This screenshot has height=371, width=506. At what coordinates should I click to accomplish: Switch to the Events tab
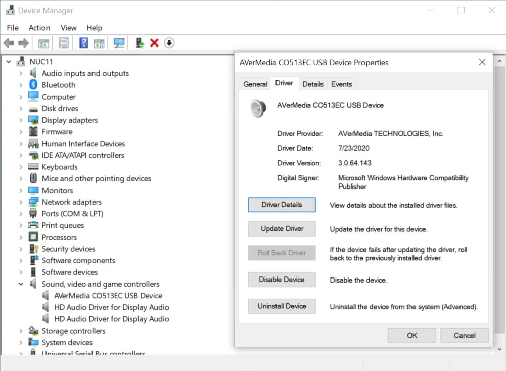[x=341, y=84]
